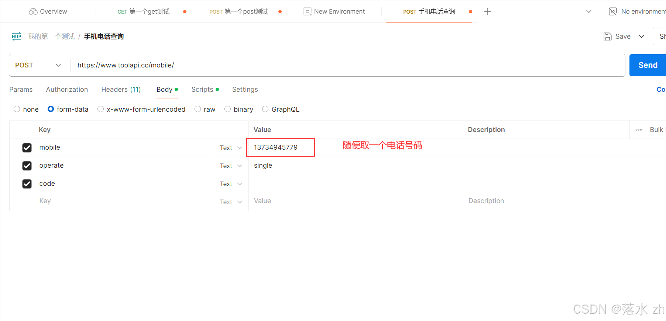Image resolution: width=666 pixels, height=321 pixels.
Task: Click the Overview binoculars icon
Action: tap(33, 11)
